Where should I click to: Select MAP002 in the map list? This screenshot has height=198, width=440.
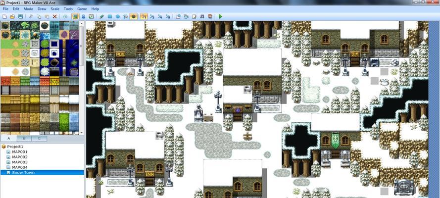click(20, 157)
